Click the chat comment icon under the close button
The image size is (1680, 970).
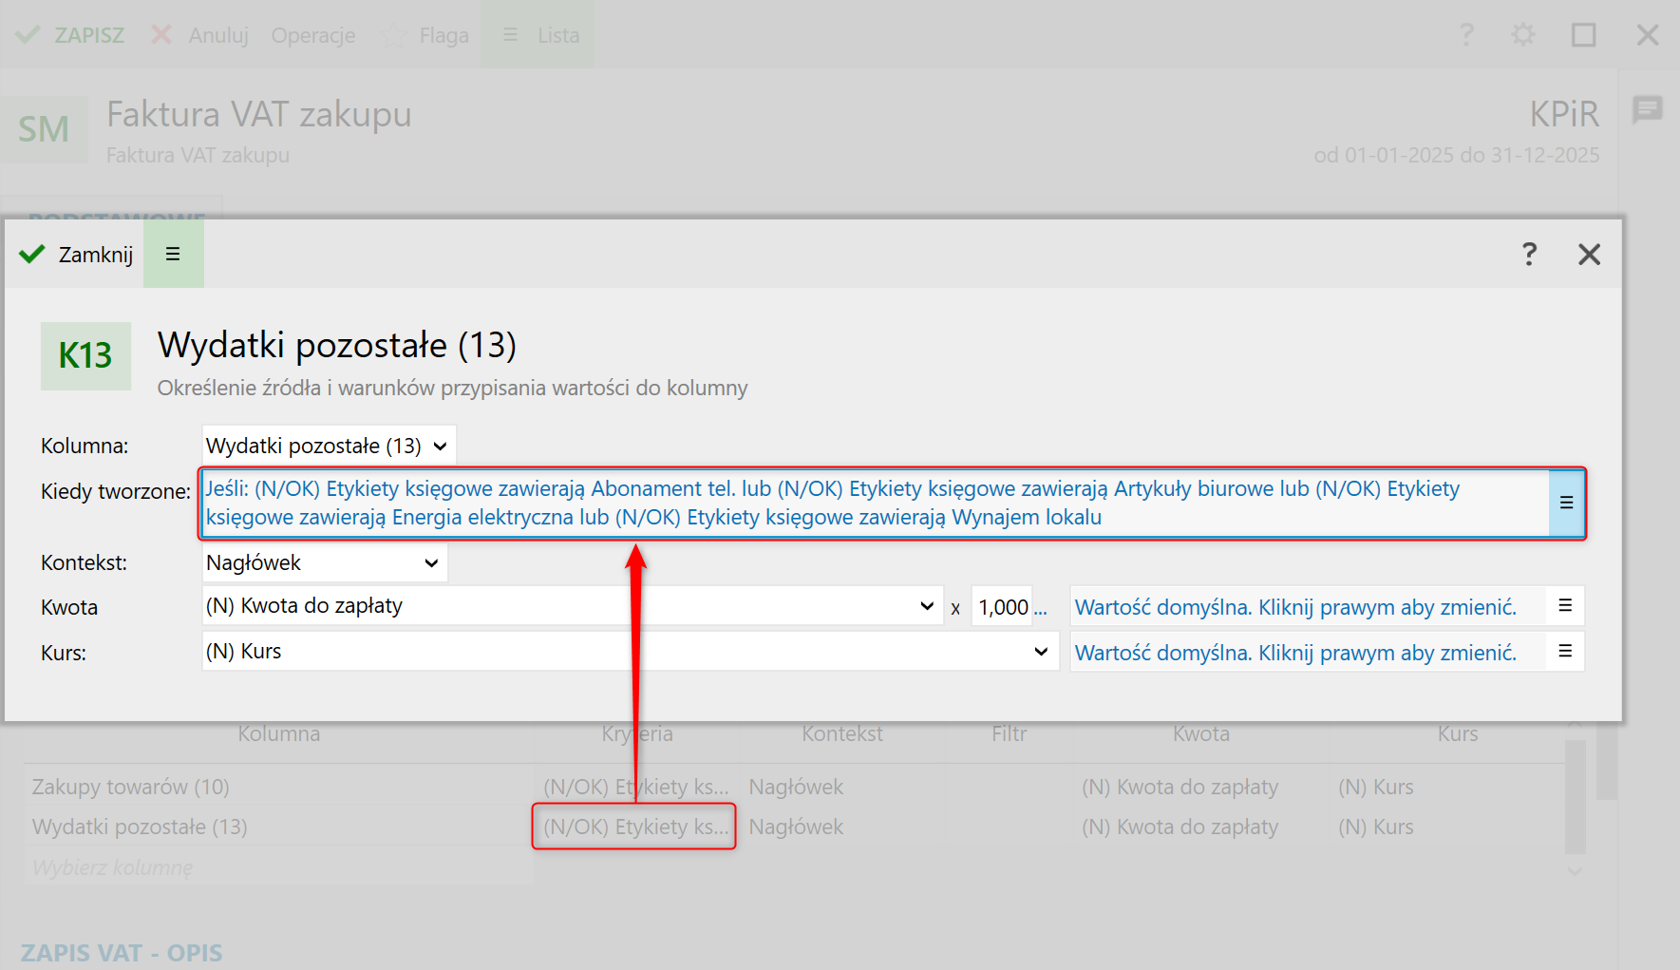(x=1648, y=109)
